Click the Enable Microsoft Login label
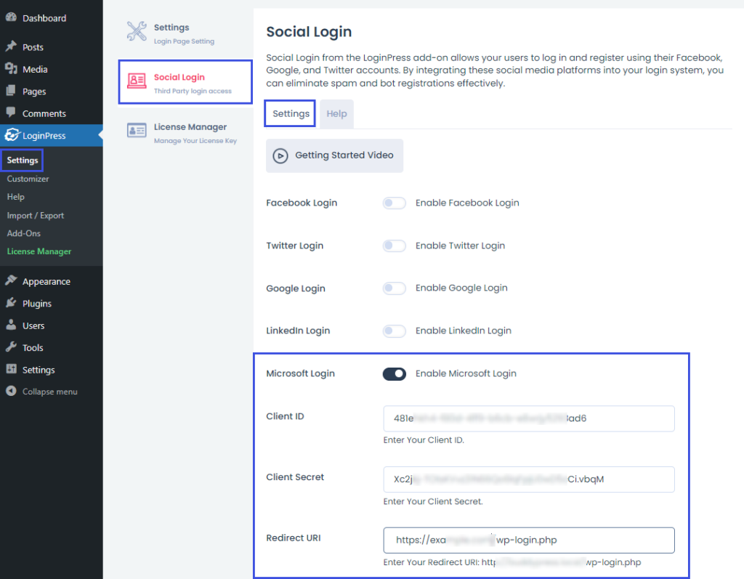Viewport: 744px width, 579px height. [x=466, y=373]
